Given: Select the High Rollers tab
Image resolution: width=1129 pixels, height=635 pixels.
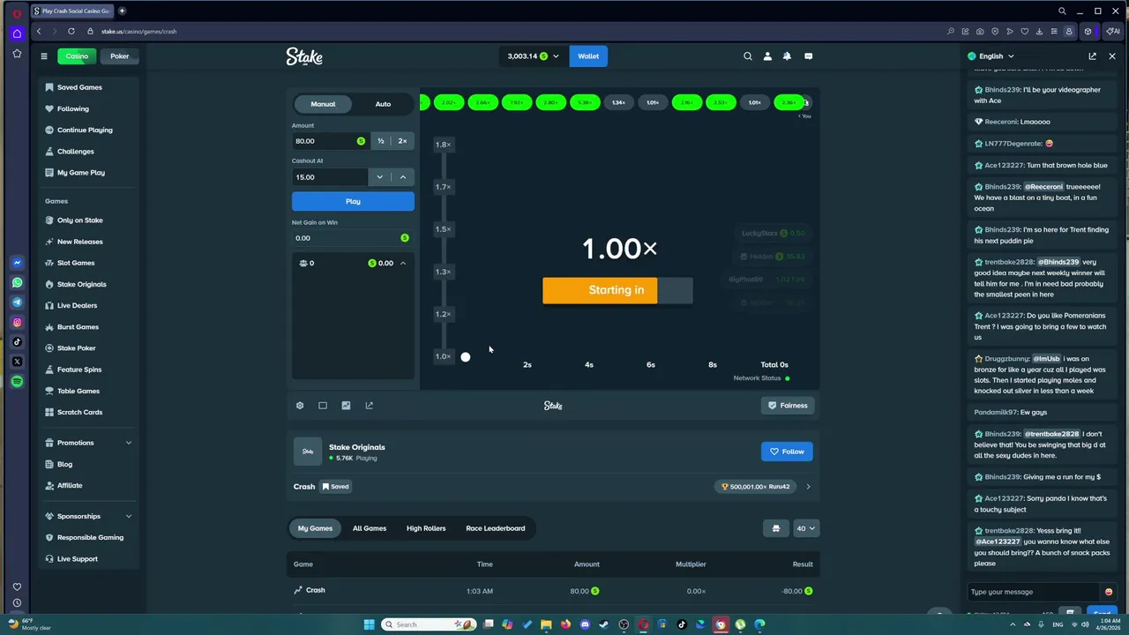Looking at the screenshot, I should [426, 528].
